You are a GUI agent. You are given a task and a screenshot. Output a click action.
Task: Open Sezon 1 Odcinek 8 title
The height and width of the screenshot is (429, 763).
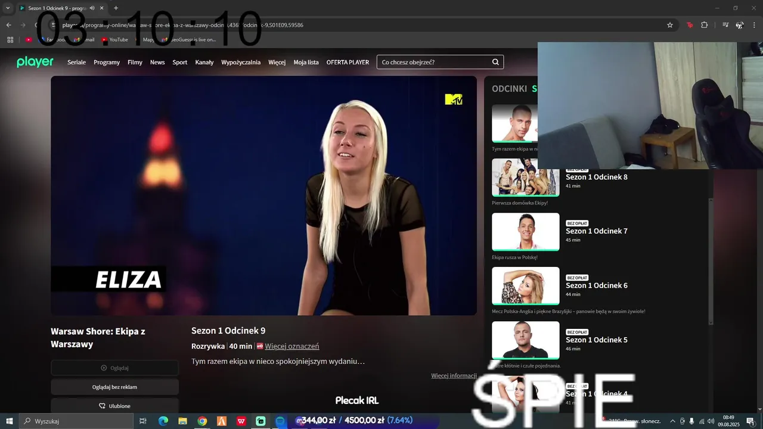coord(597,177)
